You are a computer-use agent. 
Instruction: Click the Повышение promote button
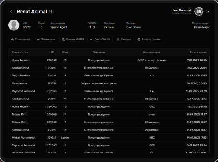pyautogui.click(x=20, y=40)
